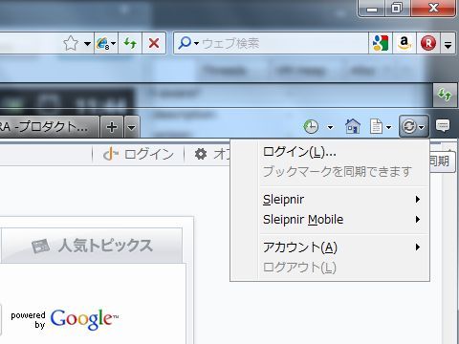Open a new tab with plus button
459x344 pixels.
point(112,127)
